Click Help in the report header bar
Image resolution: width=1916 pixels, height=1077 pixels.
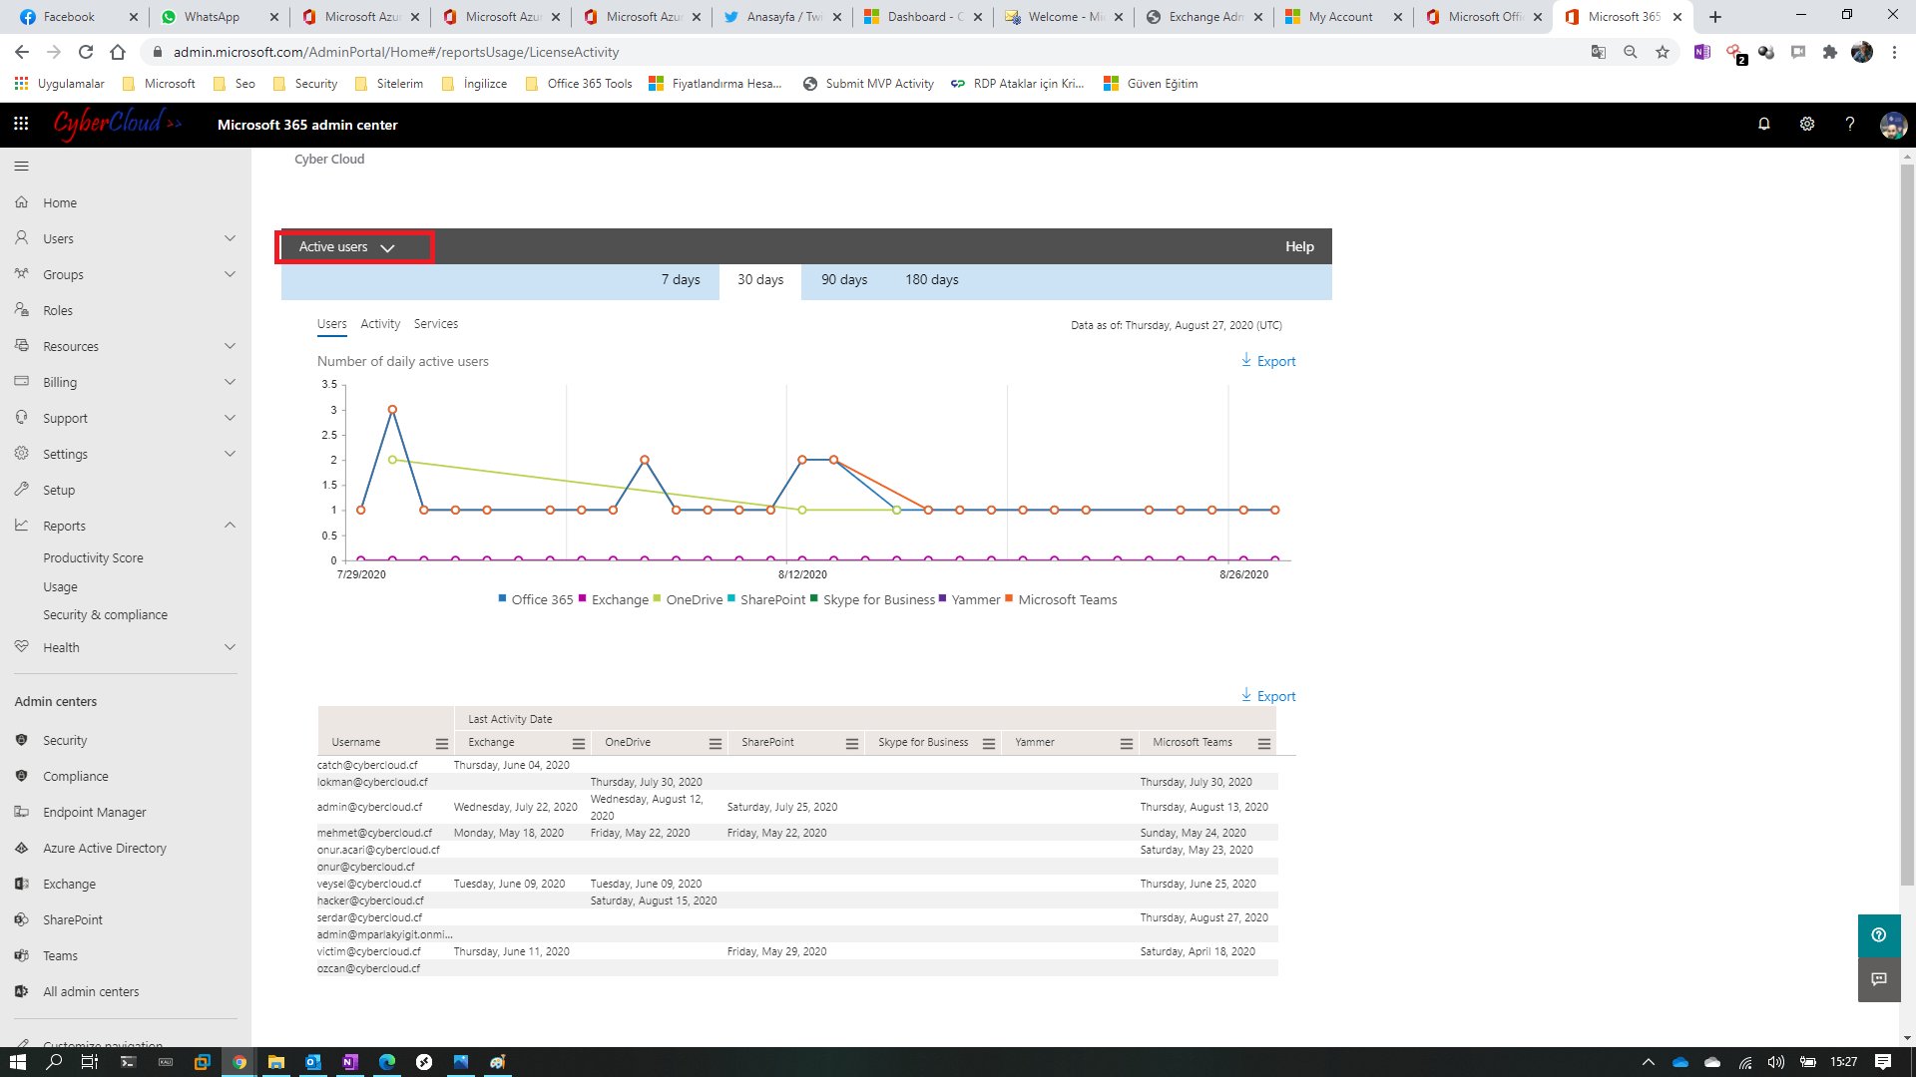(1299, 247)
